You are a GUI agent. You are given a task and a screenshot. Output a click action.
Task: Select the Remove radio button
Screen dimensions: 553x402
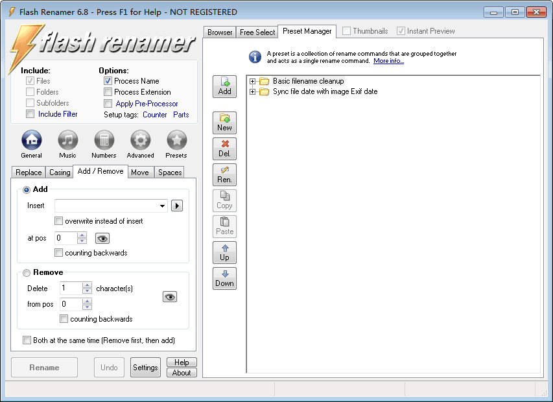tap(27, 273)
